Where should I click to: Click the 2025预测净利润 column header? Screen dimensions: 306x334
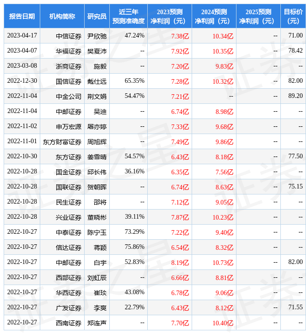pyautogui.click(x=258, y=16)
